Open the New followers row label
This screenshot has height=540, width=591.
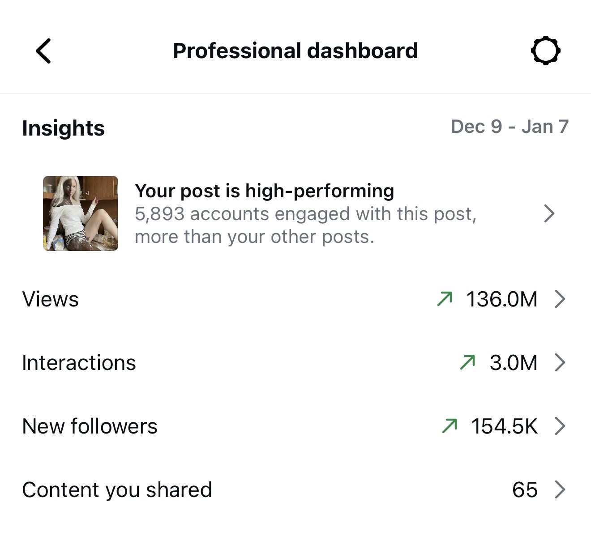pyautogui.click(x=90, y=426)
